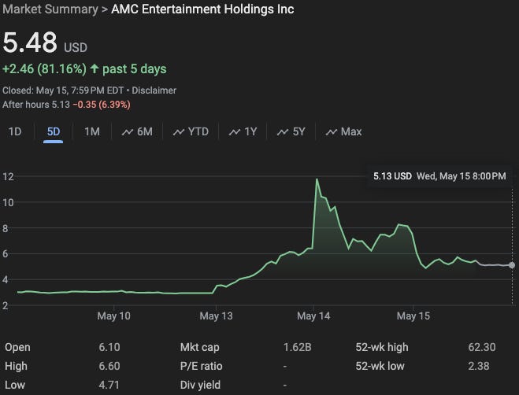Screen dimensions: 519x395
Task: Click the May 15 axis label
Action: [x=413, y=316]
